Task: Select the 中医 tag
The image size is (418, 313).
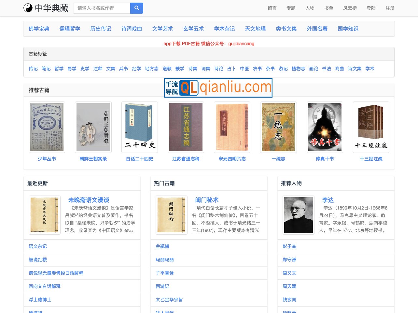Action: click(244, 69)
